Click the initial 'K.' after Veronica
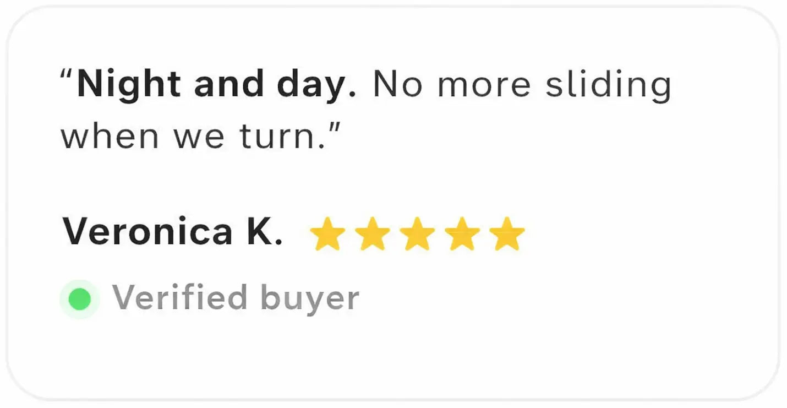 [264, 232]
